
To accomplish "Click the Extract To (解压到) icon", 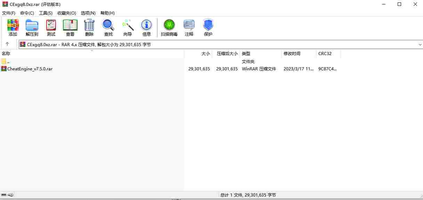I will click(32, 27).
